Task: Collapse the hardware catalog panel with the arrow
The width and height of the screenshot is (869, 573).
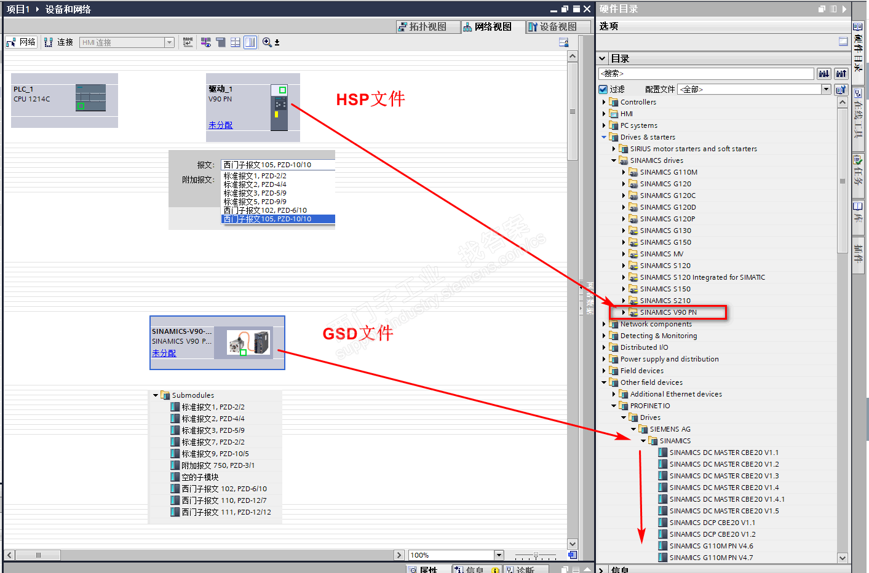Action: click(844, 9)
